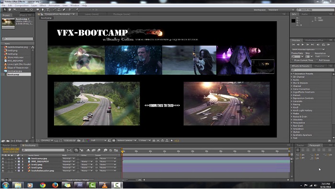Select the Rotation tool

[21, 10]
